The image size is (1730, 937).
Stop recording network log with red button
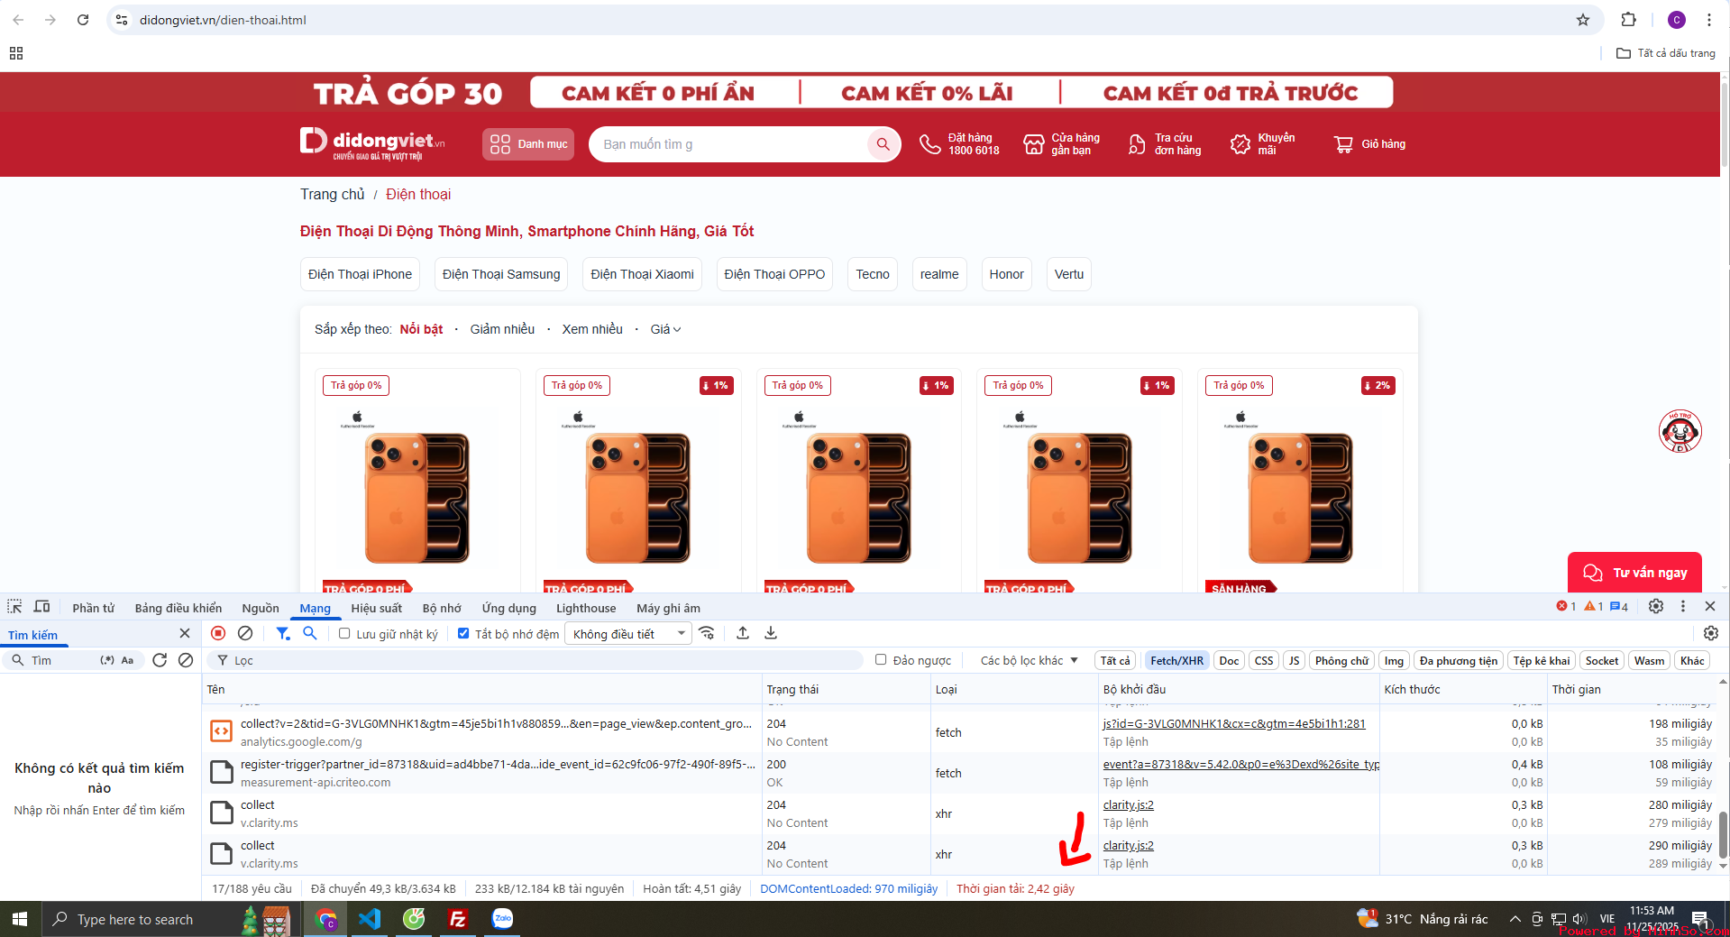[x=218, y=633]
